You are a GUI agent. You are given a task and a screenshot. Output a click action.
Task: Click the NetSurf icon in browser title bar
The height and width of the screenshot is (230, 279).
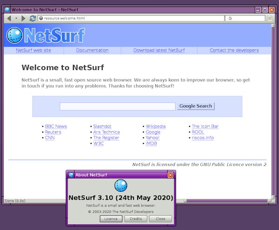[7, 10]
